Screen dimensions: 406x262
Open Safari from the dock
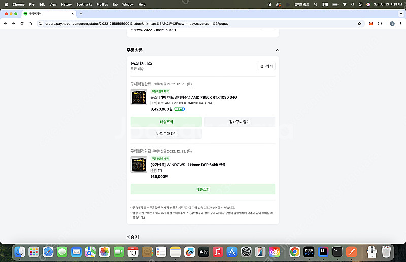tap(48, 252)
